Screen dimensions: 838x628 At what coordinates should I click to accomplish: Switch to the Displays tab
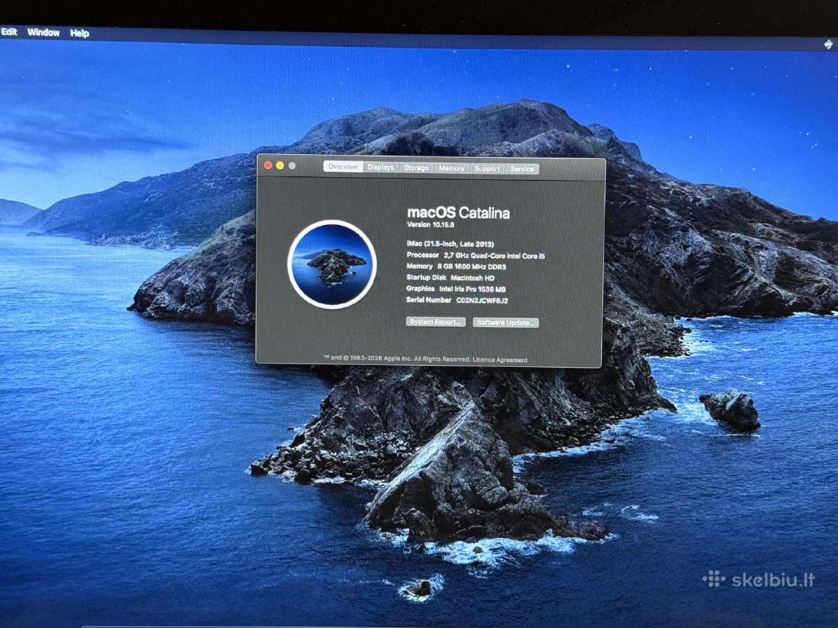click(x=381, y=167)
